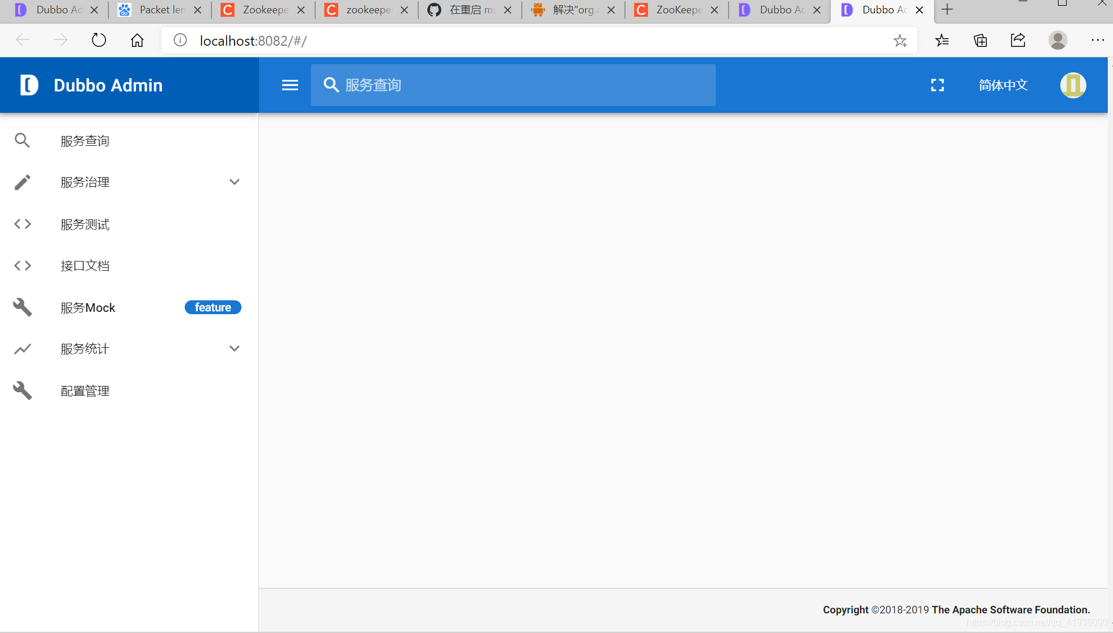Expand the 服务统计 chevron
Screen dimensions: 1113x633
234,349
